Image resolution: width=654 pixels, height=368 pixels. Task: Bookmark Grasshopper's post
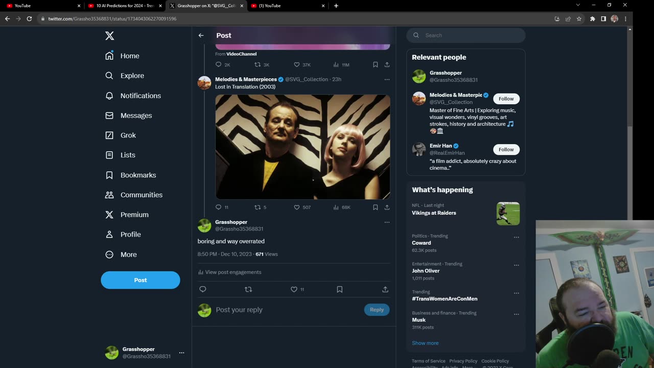point(339,289)
